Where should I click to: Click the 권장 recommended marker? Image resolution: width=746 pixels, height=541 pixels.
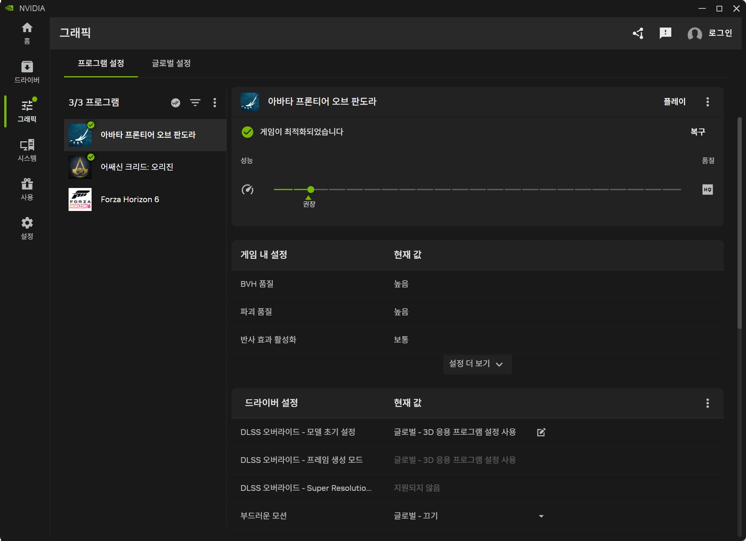coord(309,202)
